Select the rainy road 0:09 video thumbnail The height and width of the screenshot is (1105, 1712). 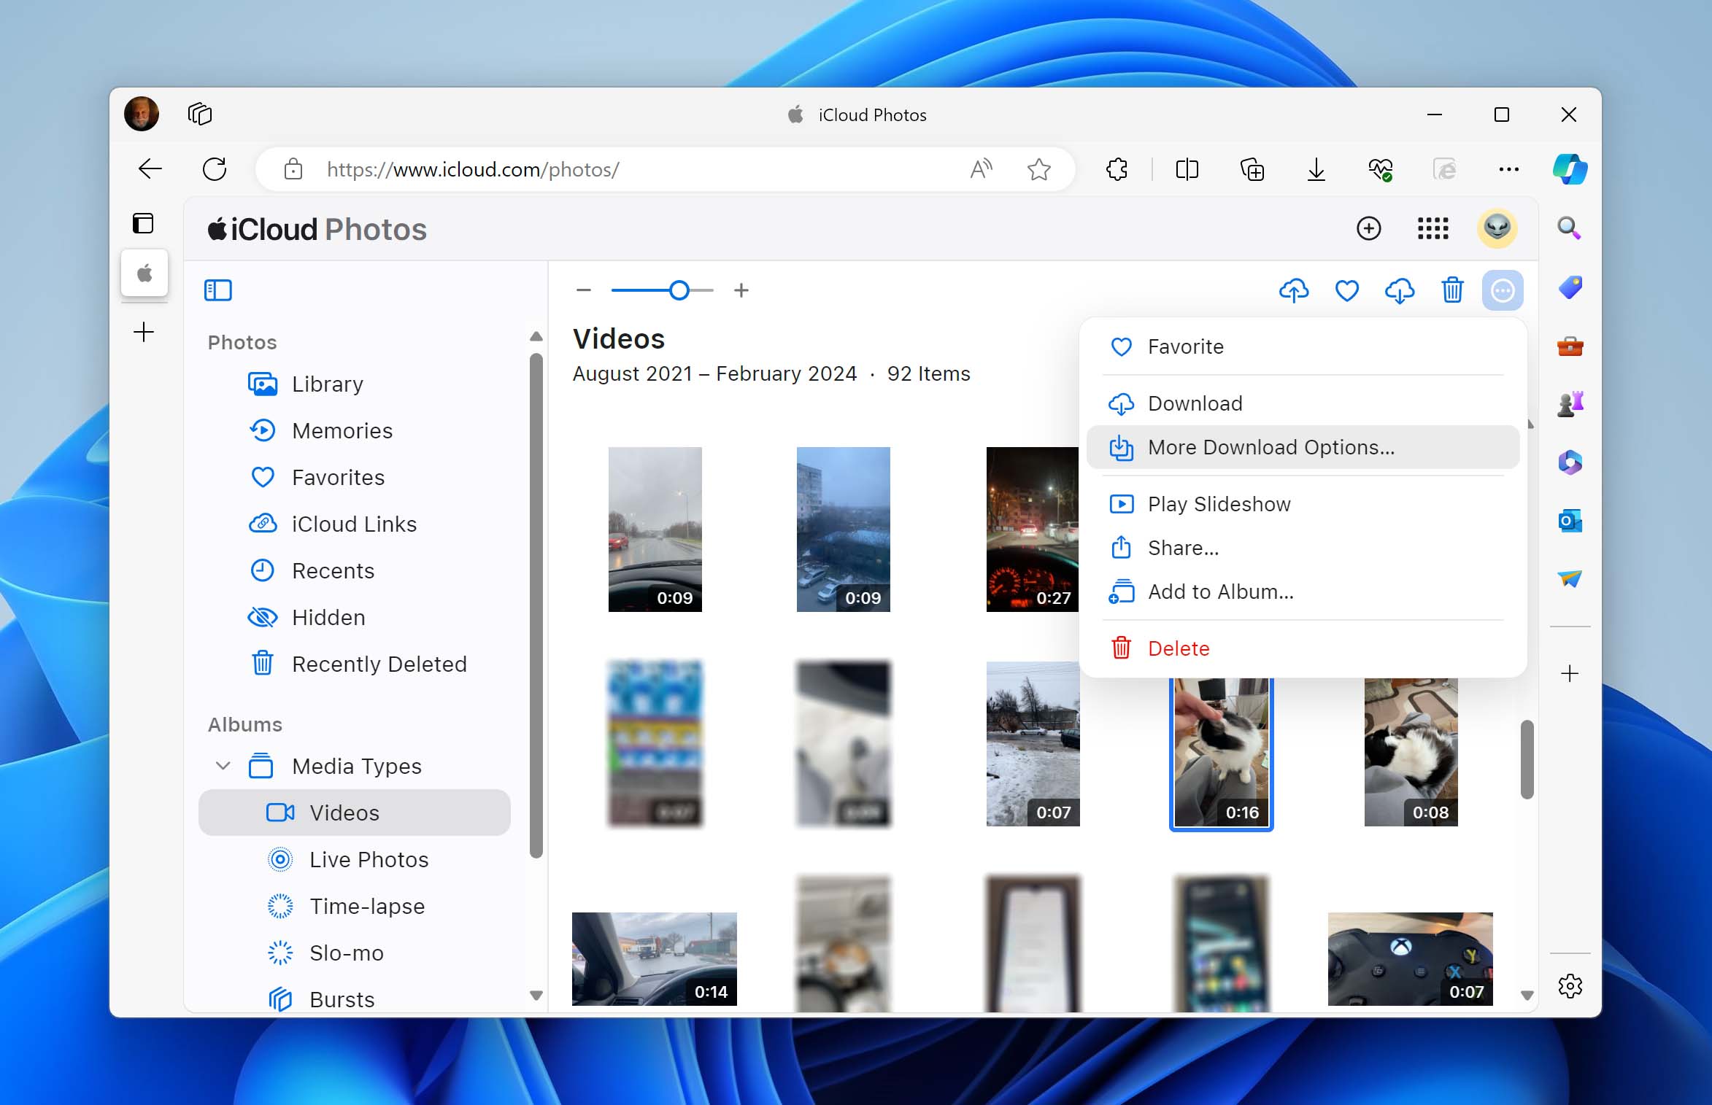[655, 530]
